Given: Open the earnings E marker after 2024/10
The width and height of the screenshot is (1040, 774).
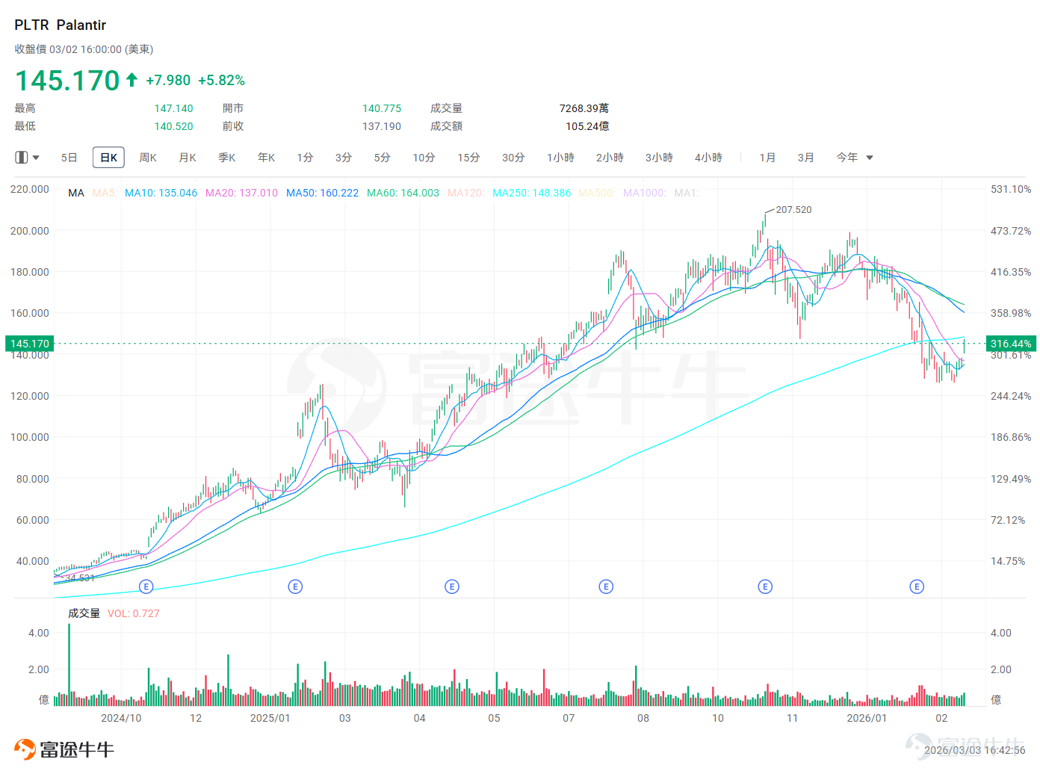Looking at the screenshot, I should (146, 586).
